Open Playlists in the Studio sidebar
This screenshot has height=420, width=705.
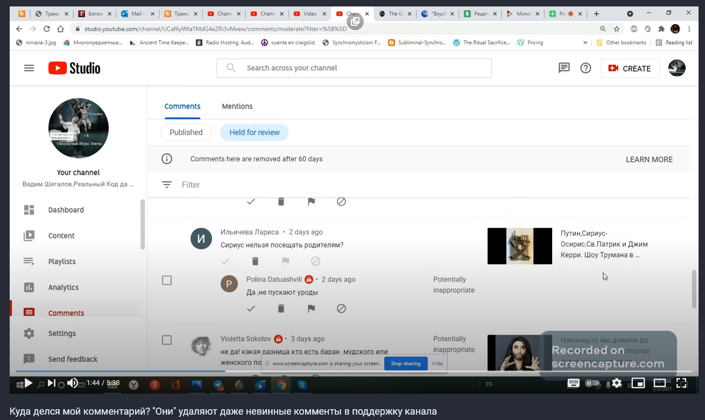62,261
